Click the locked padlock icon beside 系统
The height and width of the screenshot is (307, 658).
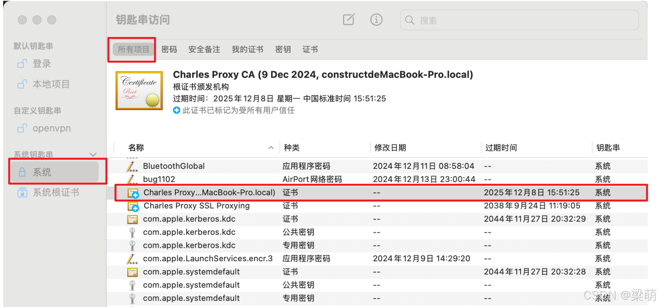click(22, 172)
